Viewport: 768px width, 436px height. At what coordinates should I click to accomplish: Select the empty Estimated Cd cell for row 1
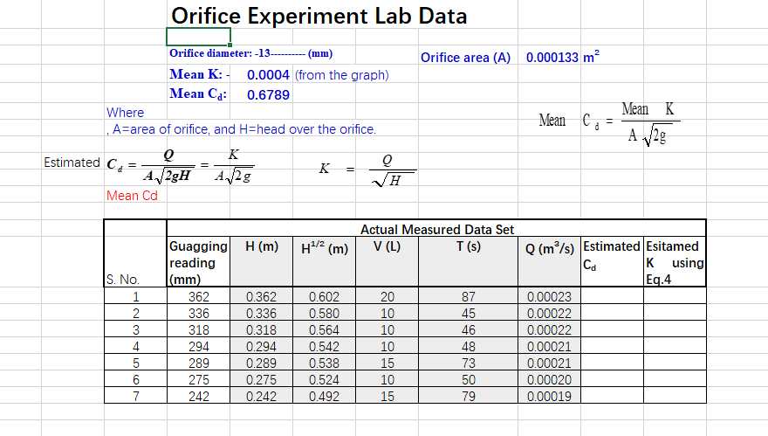(x=612, y=296)
